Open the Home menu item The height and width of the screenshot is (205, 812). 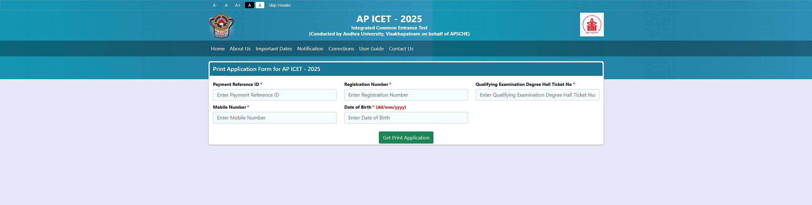click(218, 48)
